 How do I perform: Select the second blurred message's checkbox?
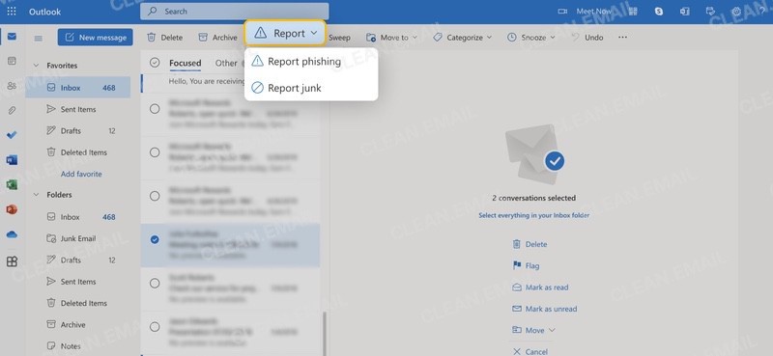pos(155,152)
